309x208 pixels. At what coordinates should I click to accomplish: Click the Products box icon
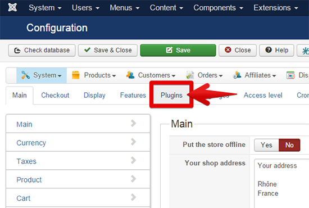pos(75,75)
